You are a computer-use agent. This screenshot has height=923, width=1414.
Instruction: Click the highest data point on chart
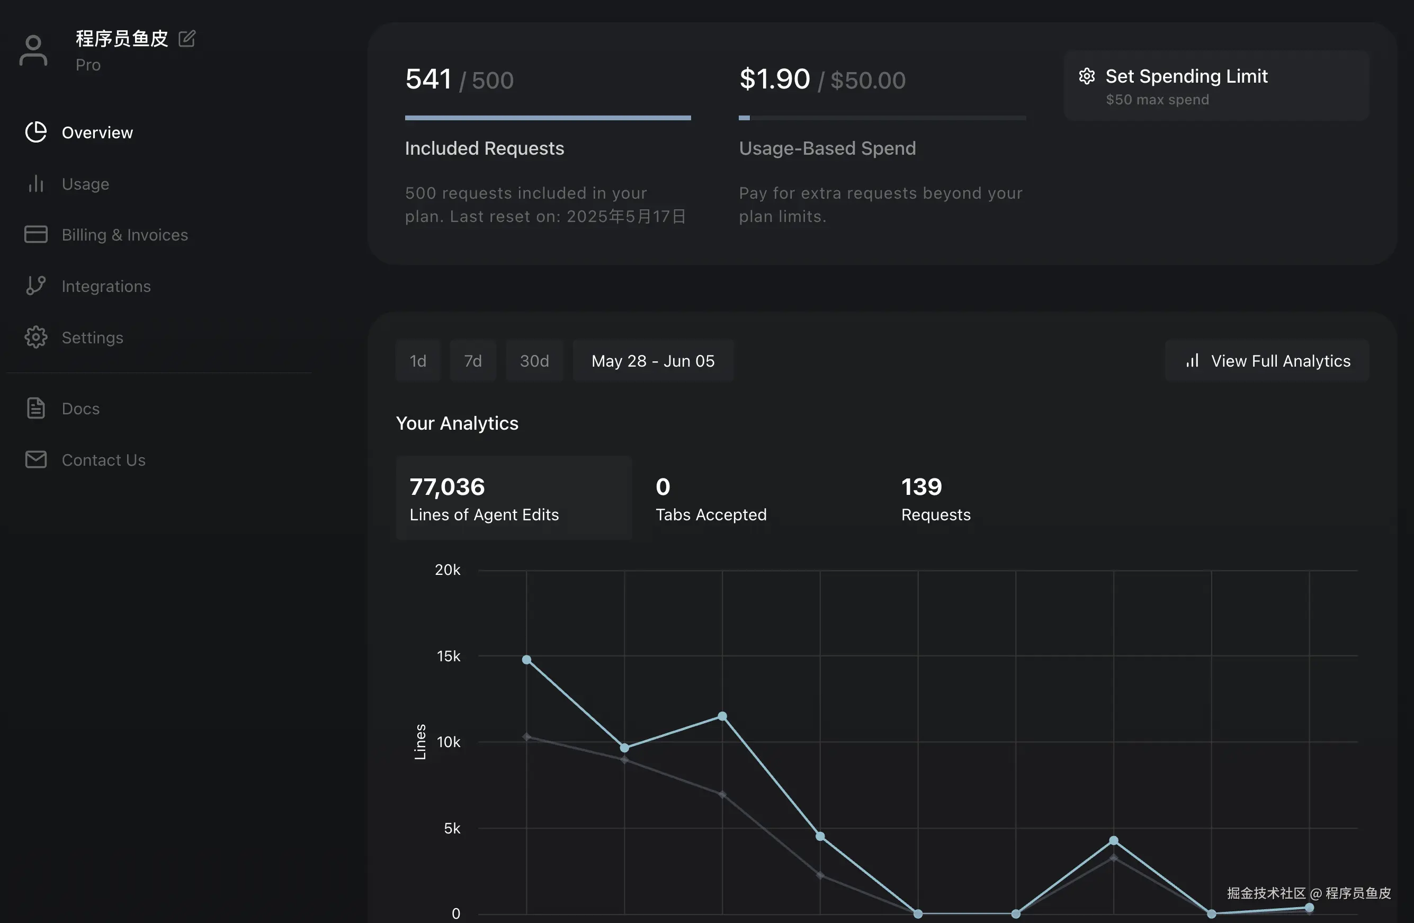(x=526, y=660)
